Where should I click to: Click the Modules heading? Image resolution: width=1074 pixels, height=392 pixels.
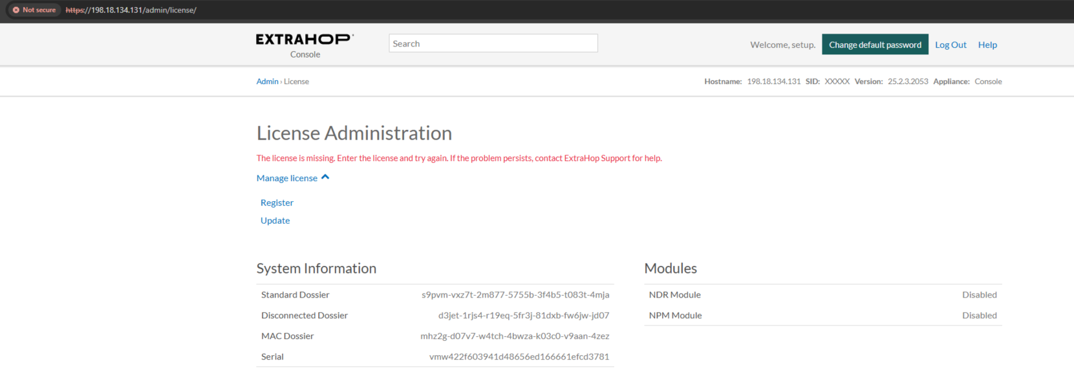671,268
